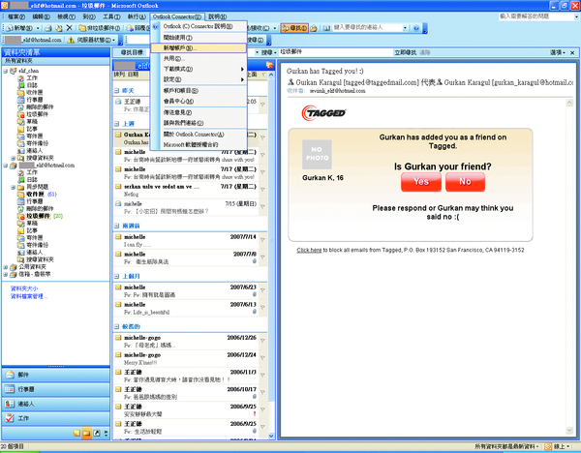Click the 非垃圾郵件 (Not Junk) toolbar button
Screen dimensions: 581x453
coord(100,28)
